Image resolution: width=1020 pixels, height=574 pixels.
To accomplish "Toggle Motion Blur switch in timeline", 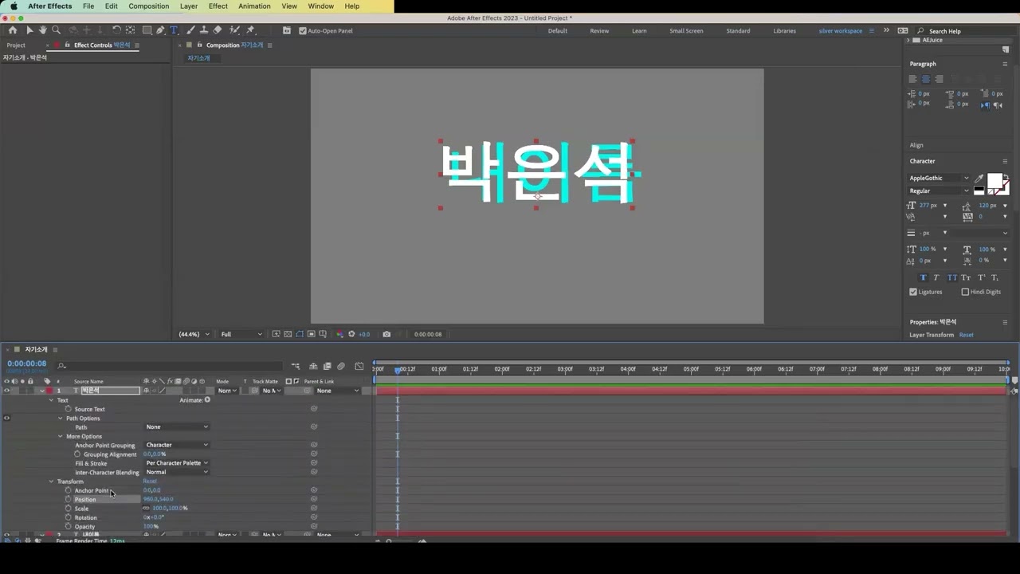I will pos(341,366).
